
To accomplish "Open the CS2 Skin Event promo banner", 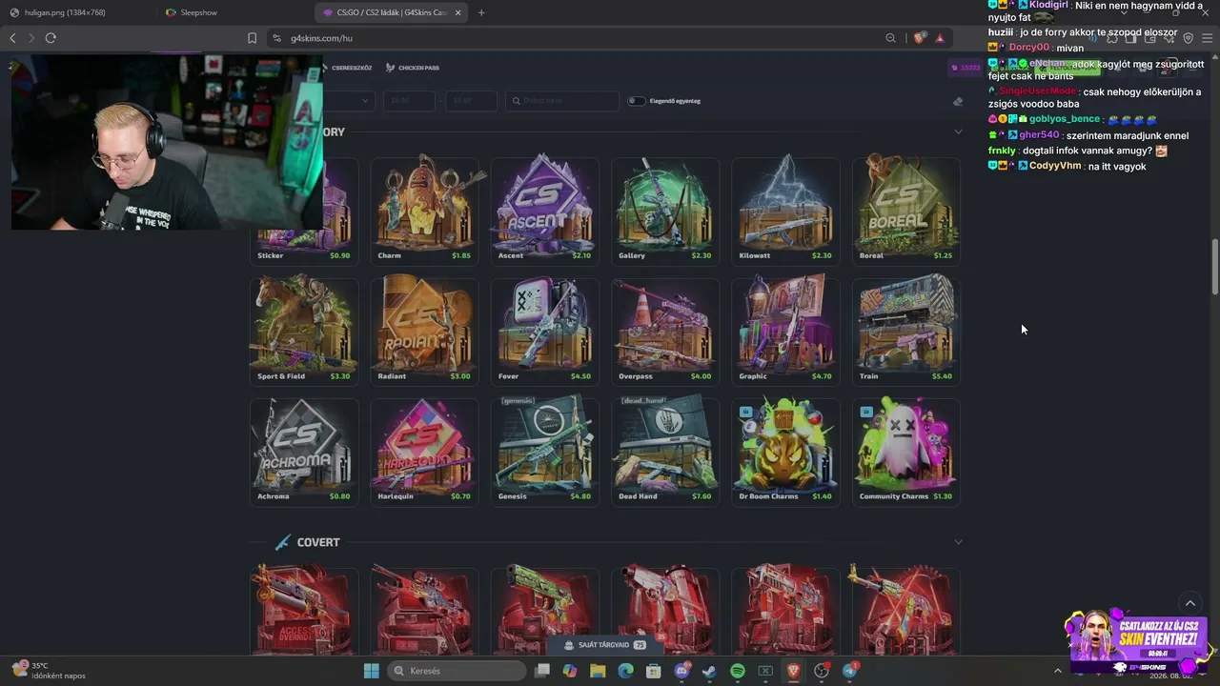I will [x=1139, y=642].
